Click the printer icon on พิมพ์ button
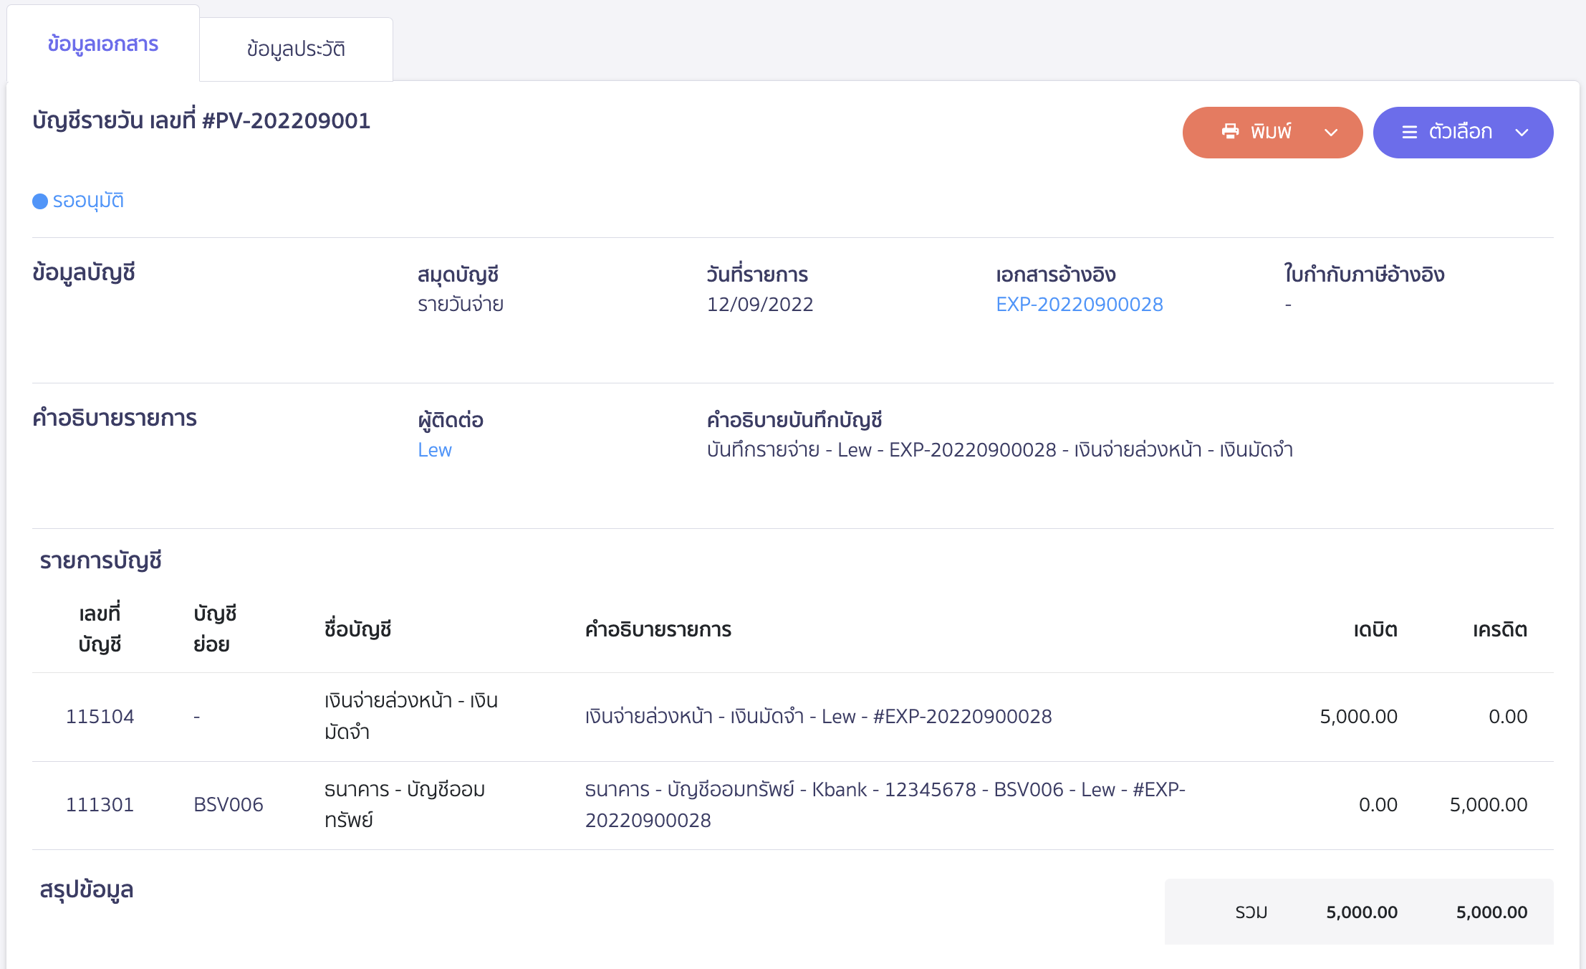1586x969 pixels. (1230, 132)
